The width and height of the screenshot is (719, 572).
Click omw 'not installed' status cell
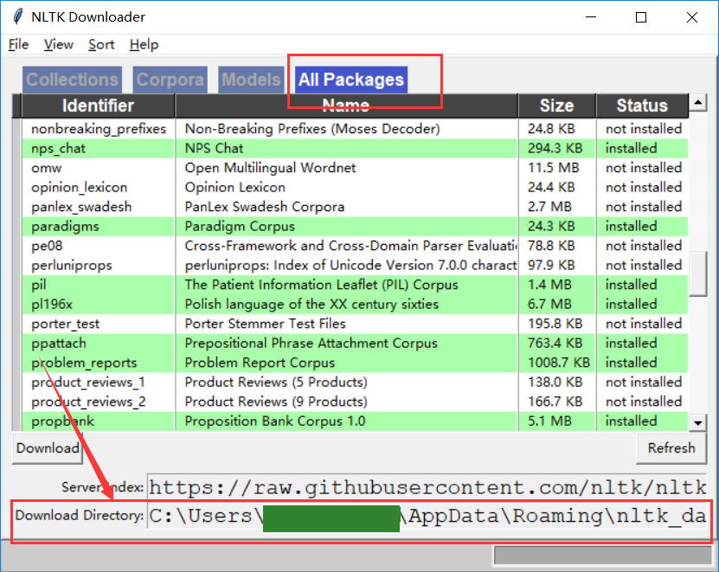pyautogui.click(x=644, y=168)
